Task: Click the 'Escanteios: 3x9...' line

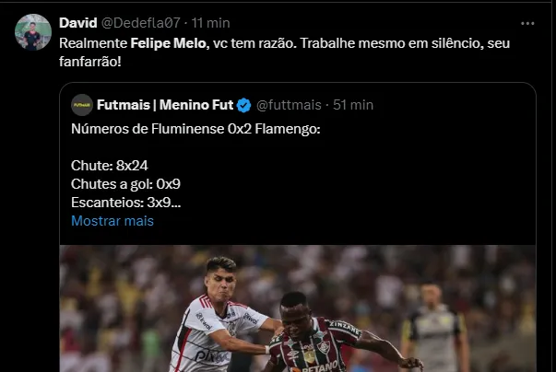Action: tap(125, 203)
